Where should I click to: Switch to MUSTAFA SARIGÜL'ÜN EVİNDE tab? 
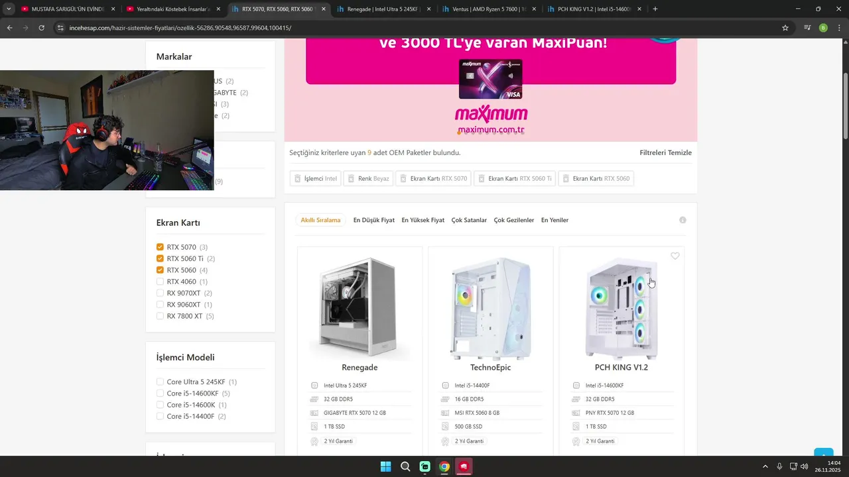(x=68, y=9)
